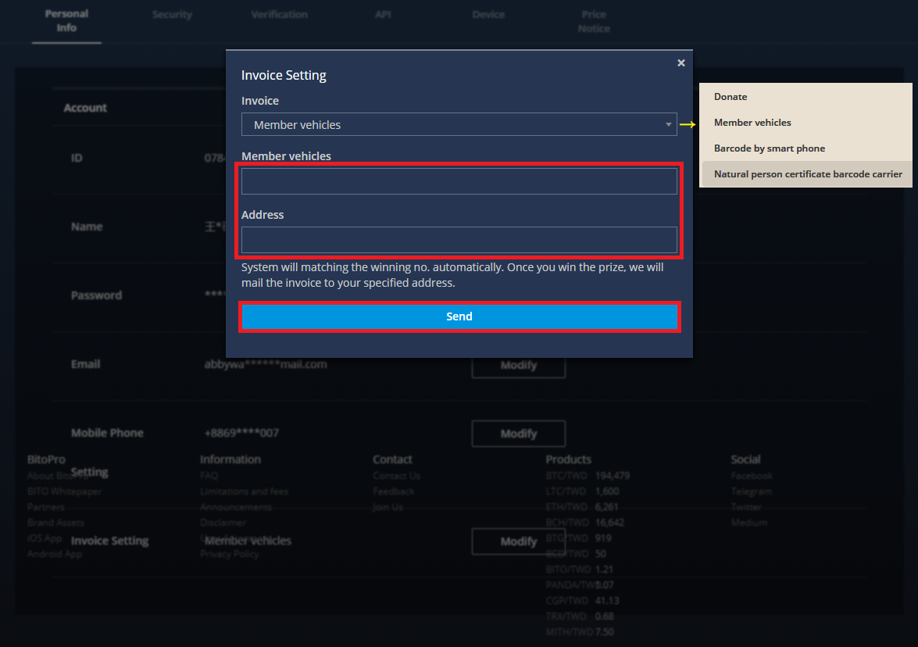
Task: Open the Invoice type dropdown
Action: 459,125
